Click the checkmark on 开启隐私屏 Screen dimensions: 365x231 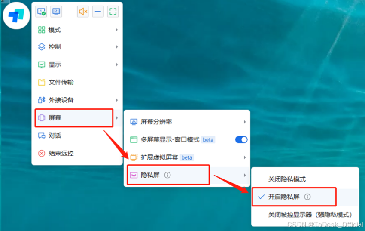pyautogui.click(x=261, y=197)
